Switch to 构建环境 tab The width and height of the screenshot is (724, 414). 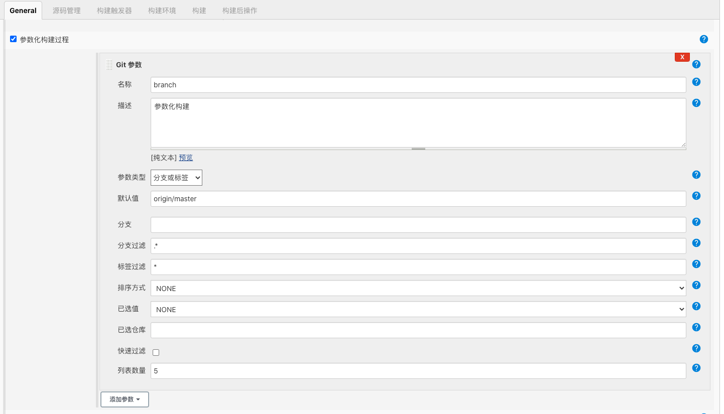162,11
